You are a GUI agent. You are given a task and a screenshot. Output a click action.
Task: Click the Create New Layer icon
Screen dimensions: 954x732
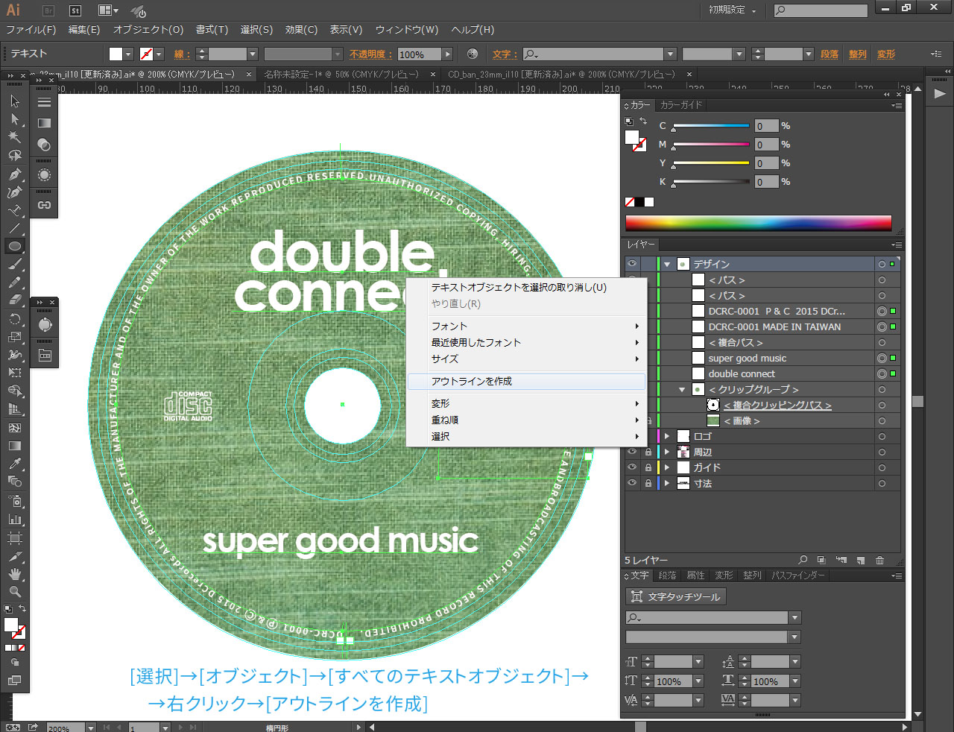coord(860,560)
